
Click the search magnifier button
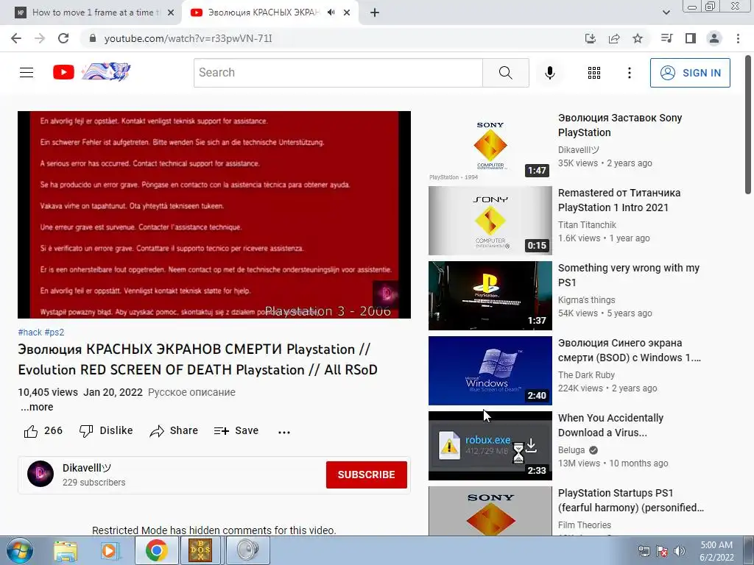click(x=505, y=73)
